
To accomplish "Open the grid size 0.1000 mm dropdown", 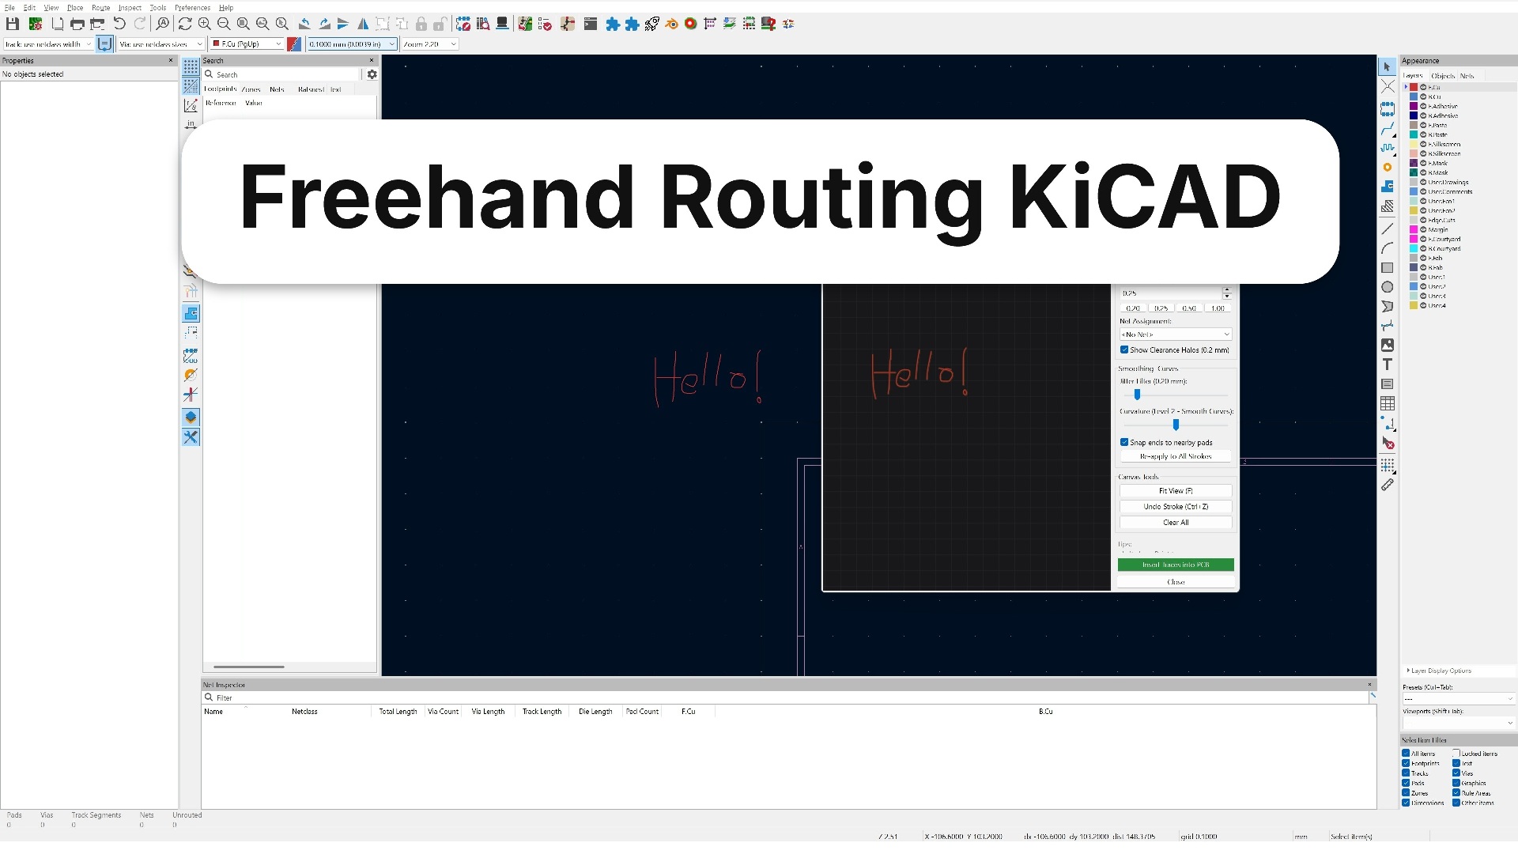I will point(352,44).
